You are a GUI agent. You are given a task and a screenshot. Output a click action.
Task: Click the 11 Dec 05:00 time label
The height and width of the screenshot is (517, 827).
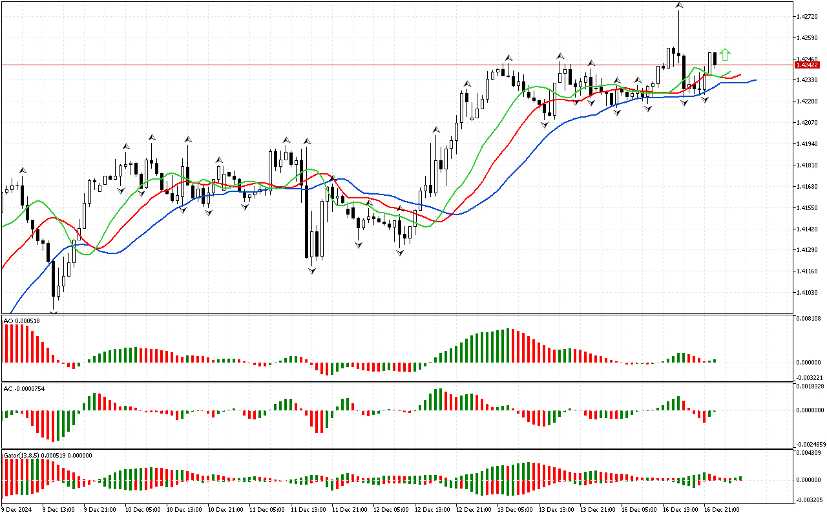[267, 510]
